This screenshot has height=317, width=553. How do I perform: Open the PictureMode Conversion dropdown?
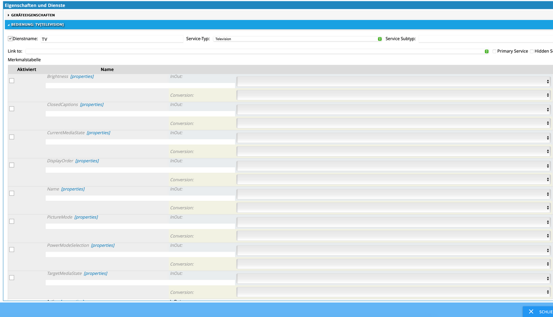pos(394,236)
